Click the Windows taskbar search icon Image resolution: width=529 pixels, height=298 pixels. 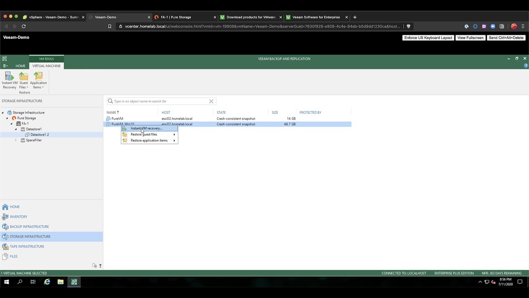coord(19,282)
